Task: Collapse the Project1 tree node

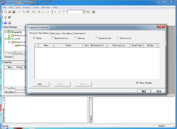Action: [6, 32]
